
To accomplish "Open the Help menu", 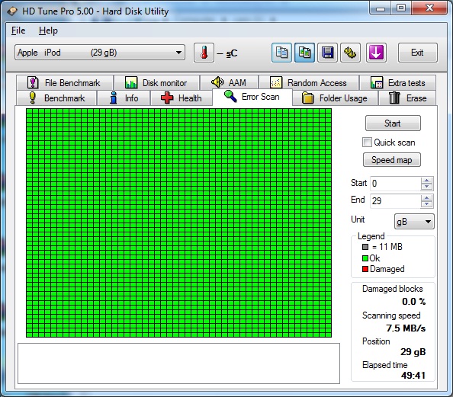I will click(48, 30).
